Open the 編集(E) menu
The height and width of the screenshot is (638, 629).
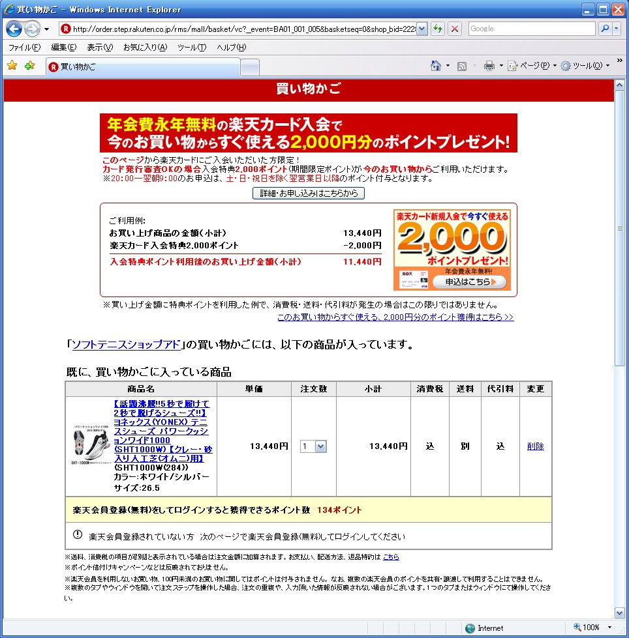pyautogui.click(x=63, y=48)
